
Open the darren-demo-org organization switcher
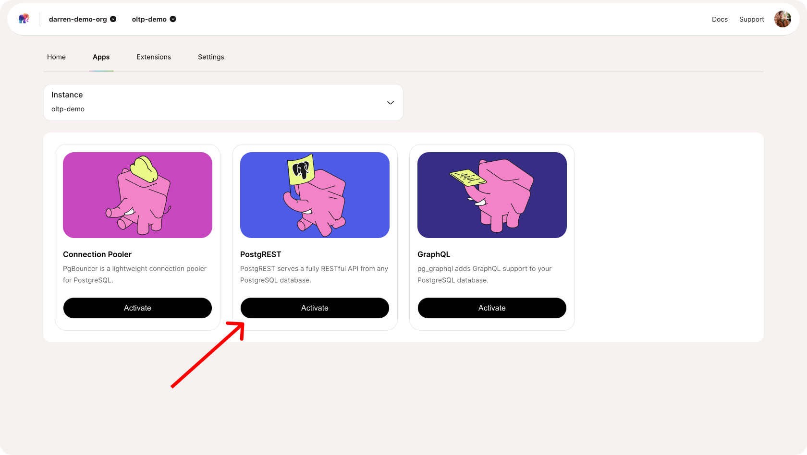coord(83,19)
